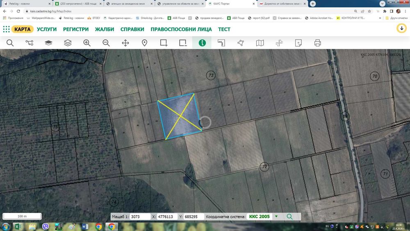Open Word from the taskbar
Image resolution: width=410 pixels, height=231 pixels.
(x=85, y=226)
